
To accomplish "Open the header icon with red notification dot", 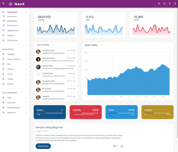I will tap(164, 4).
